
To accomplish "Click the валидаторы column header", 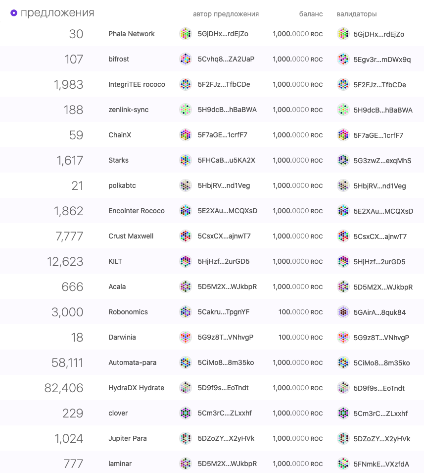I will (x=357, y=14).
